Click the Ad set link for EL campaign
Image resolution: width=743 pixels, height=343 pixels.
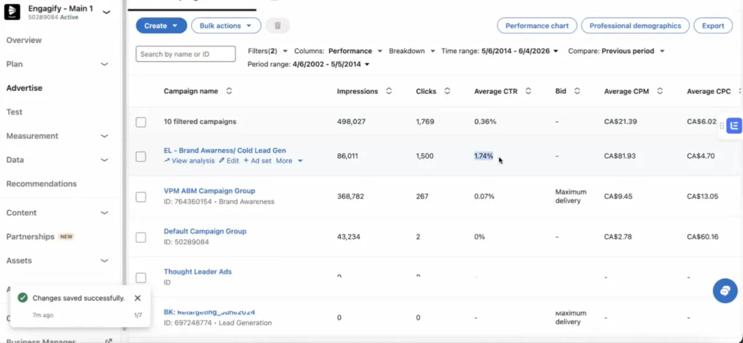(258, 161)
